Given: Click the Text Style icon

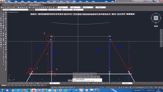Looking at the screenshot, I should coord(57,7).
